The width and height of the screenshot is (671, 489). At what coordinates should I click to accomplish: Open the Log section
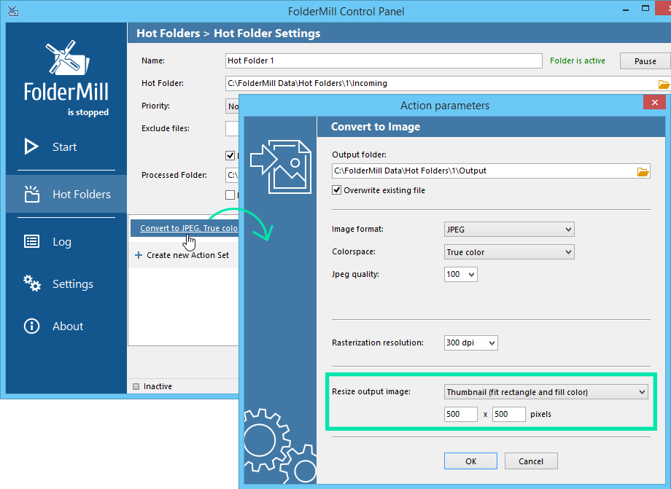[62, 241]
